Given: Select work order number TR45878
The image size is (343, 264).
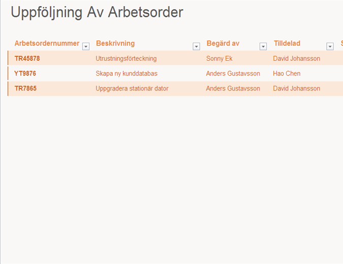Looking at the screenshot, I should [27, 58].
